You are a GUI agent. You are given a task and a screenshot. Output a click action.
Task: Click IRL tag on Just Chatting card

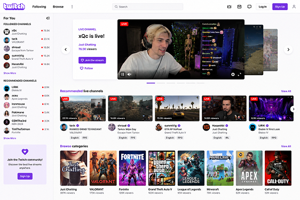click(x=227, y=138)
